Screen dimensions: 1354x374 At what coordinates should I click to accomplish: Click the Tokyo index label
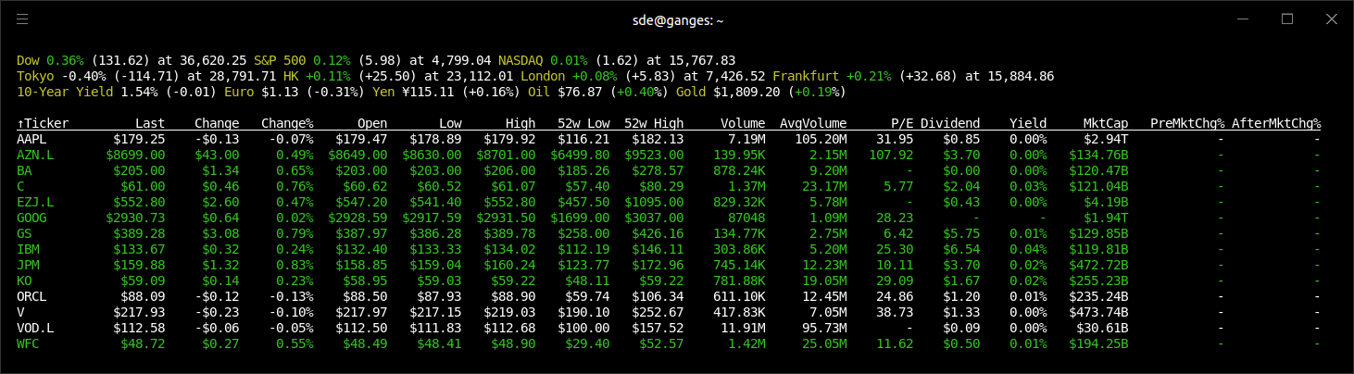click(x=35, y=75)
